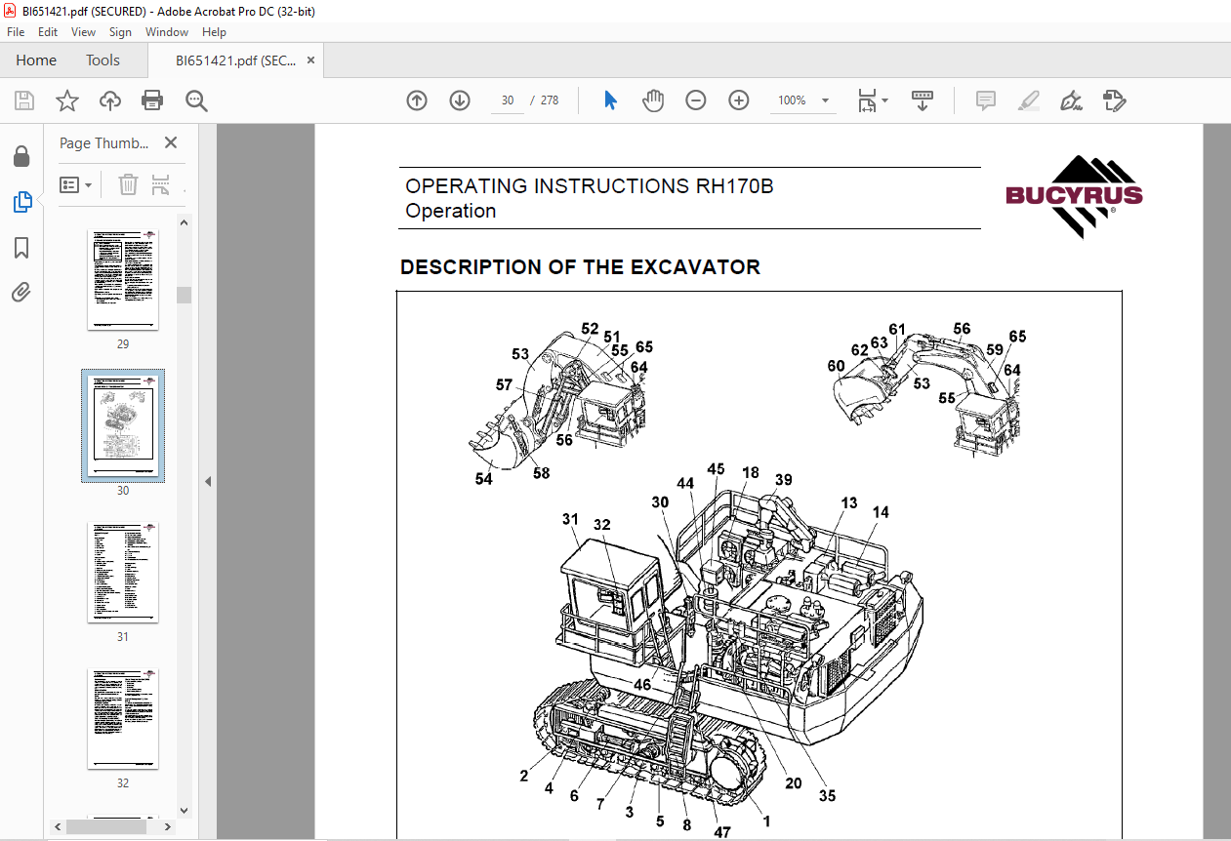Viewport: 1231px width, 841px height.
Task: Select page 30 thumbnail
Action: 123,426
